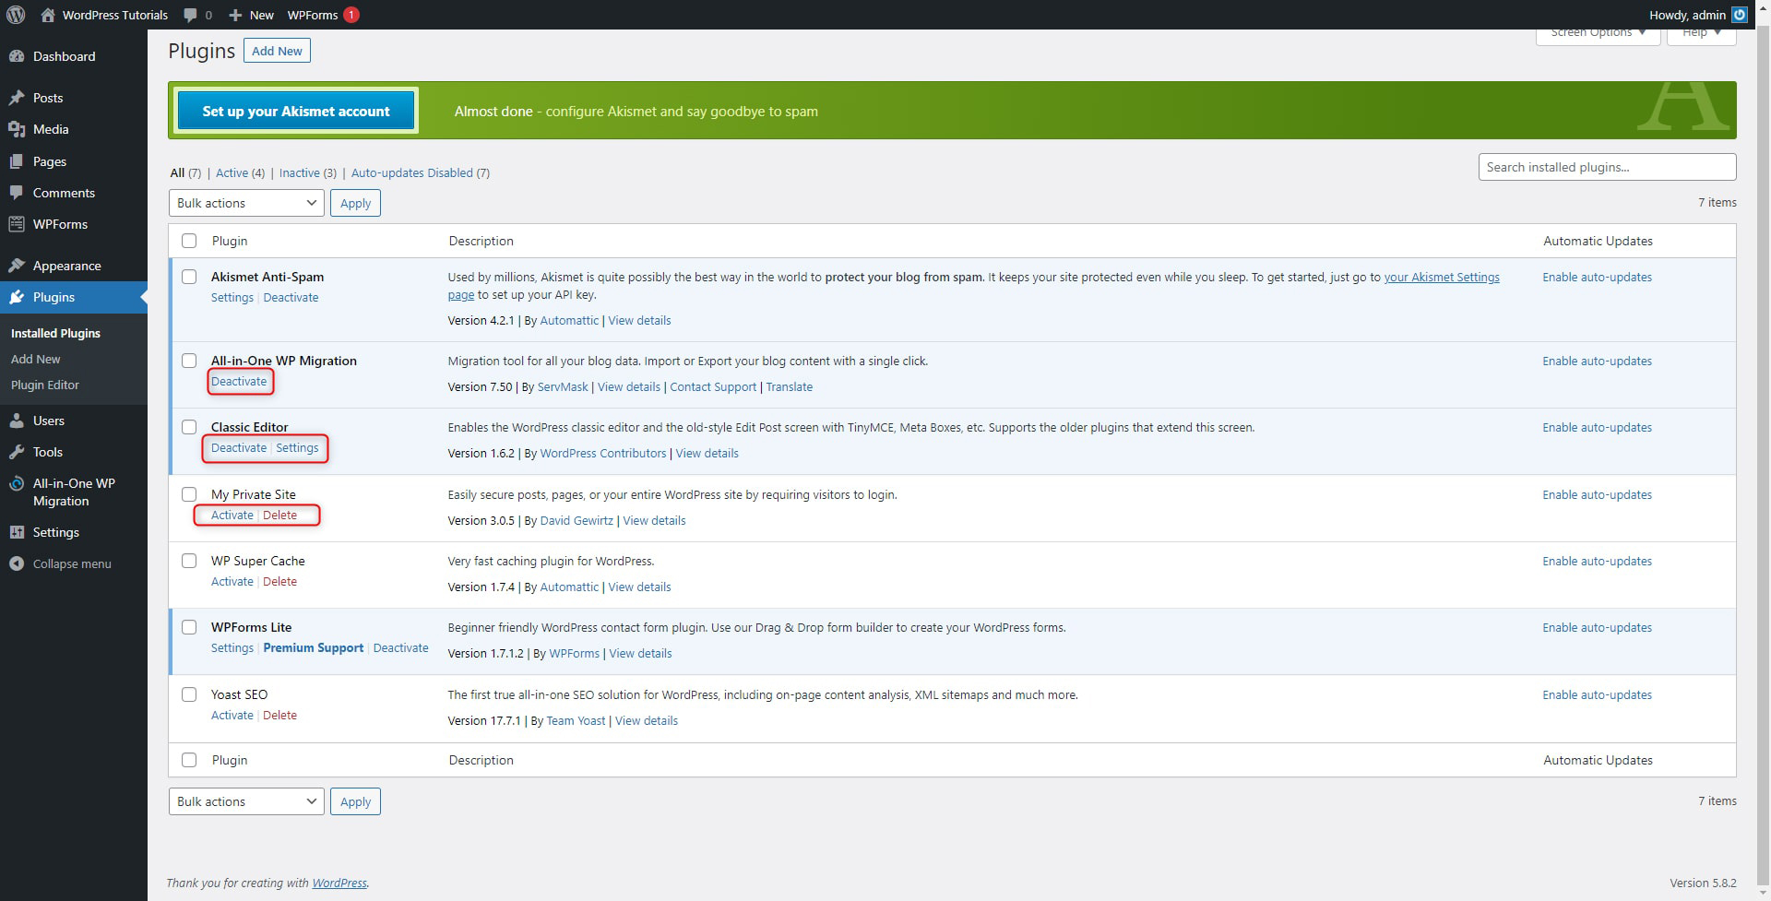The image size is (1771, 901).
Task: Filter plugins by Active
Action: pos(232,172)
